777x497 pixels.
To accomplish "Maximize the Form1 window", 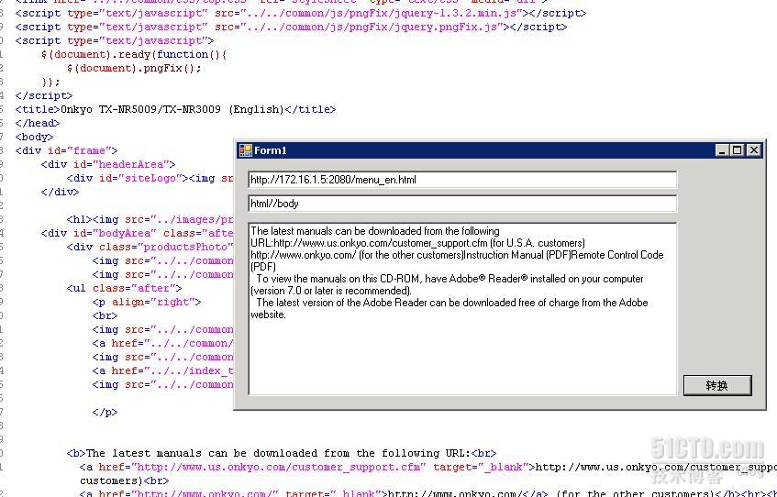I will pyautogui.click(x=737, y=149).
